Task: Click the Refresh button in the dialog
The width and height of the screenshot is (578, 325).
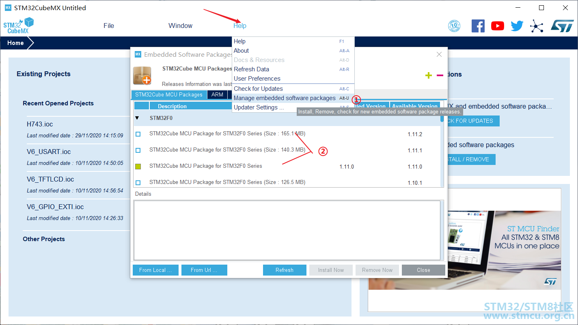Action: point(285,270)
